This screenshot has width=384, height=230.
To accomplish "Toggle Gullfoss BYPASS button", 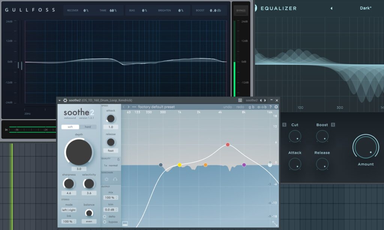I will (x=241, y=10).
